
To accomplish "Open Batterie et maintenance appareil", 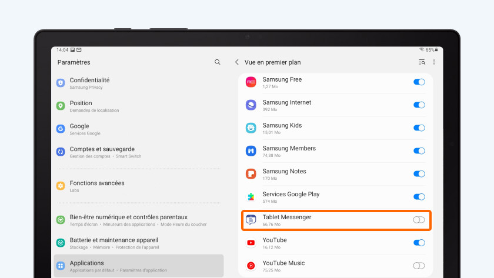I will pyautogui.click(x=139, y=243).
